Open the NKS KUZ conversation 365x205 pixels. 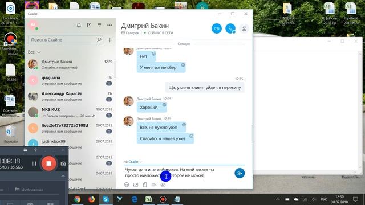(70, 112)
